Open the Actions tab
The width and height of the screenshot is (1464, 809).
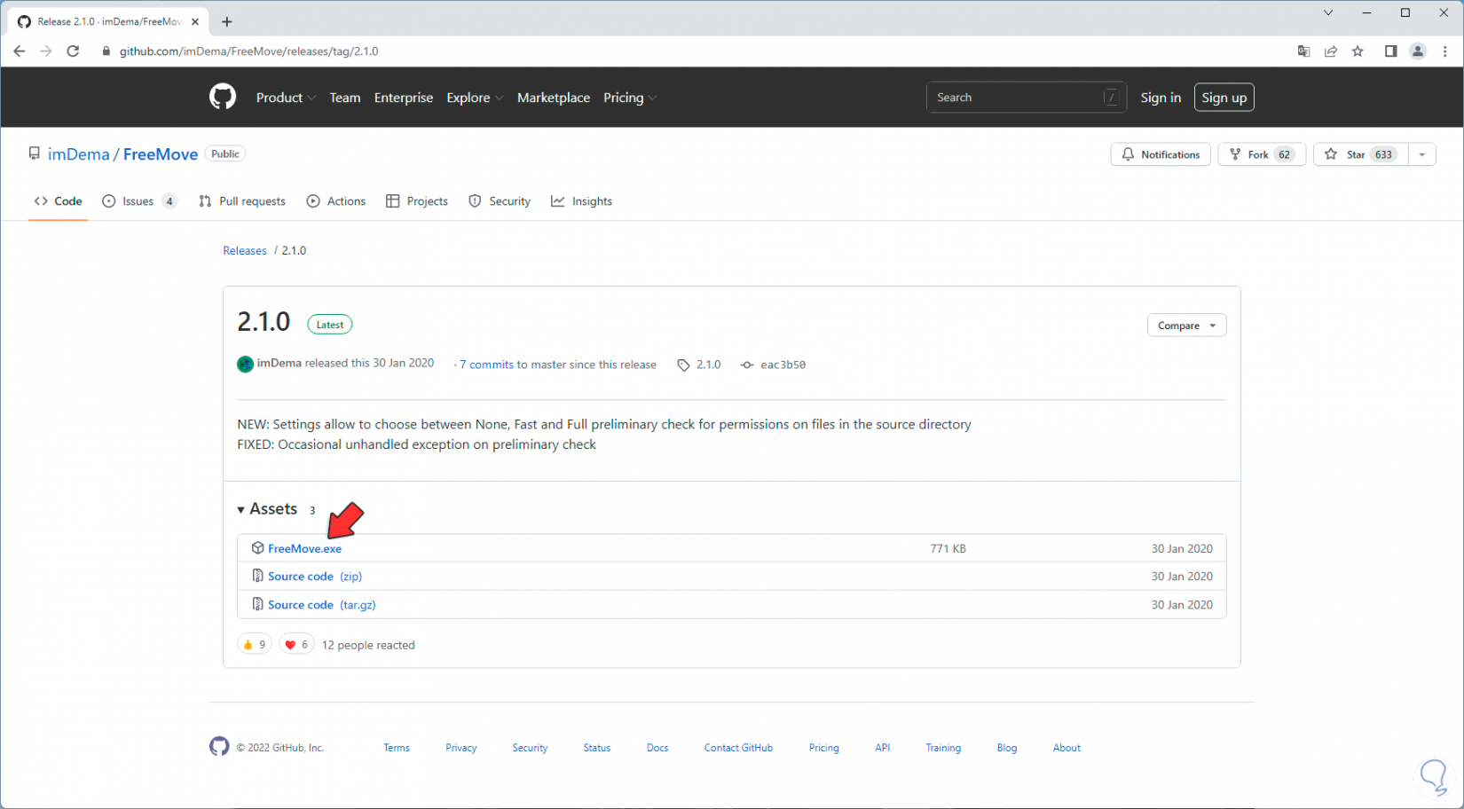(x=336, y=201)
